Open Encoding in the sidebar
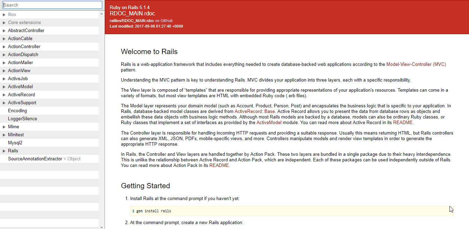This screenshot has height=229, width=469. (x=17, y=111)
